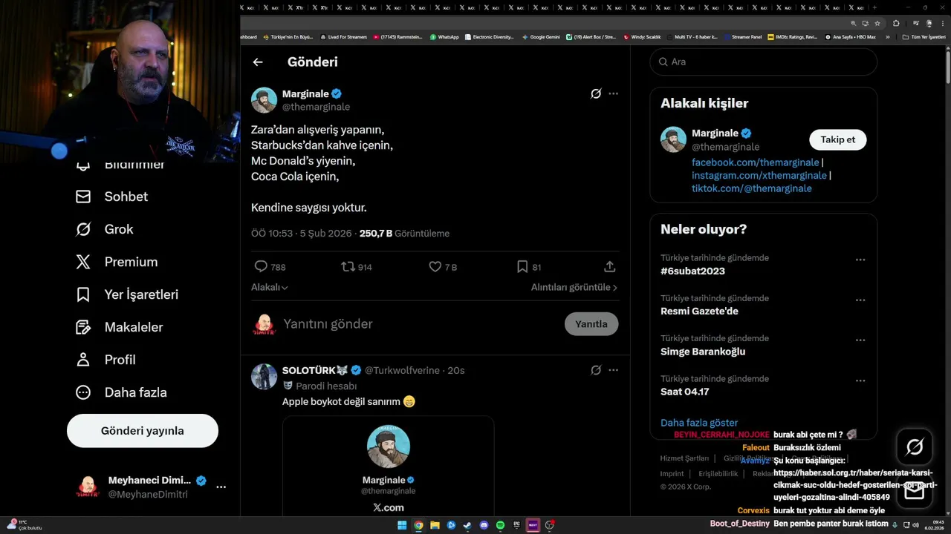951x534 pixels.
Task: Bookmark this page with the star icon
Action: tap(877, 23)
